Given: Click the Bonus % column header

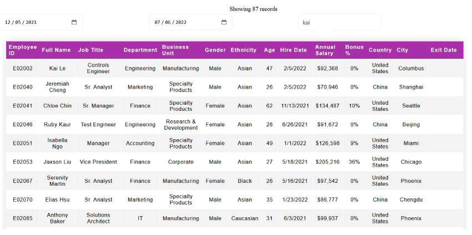Looking at the screenshot, I should tap(354, 50).
